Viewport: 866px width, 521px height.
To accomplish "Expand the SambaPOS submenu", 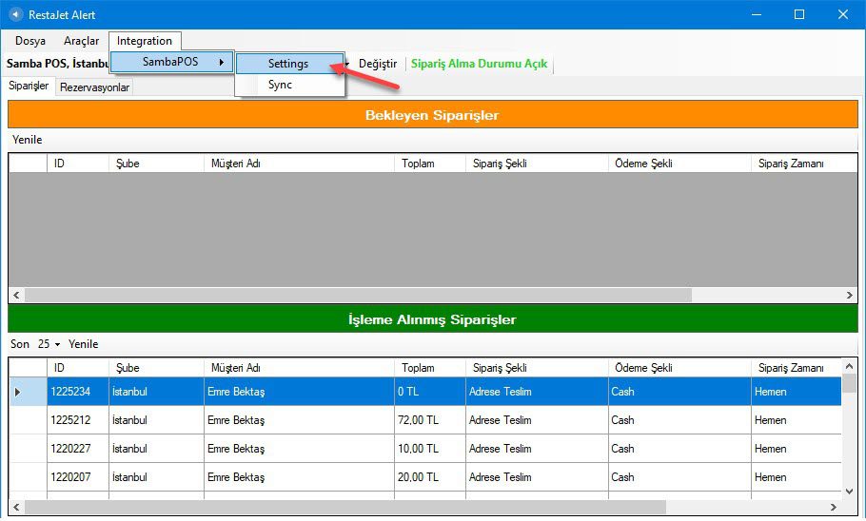I will [171, 63].
